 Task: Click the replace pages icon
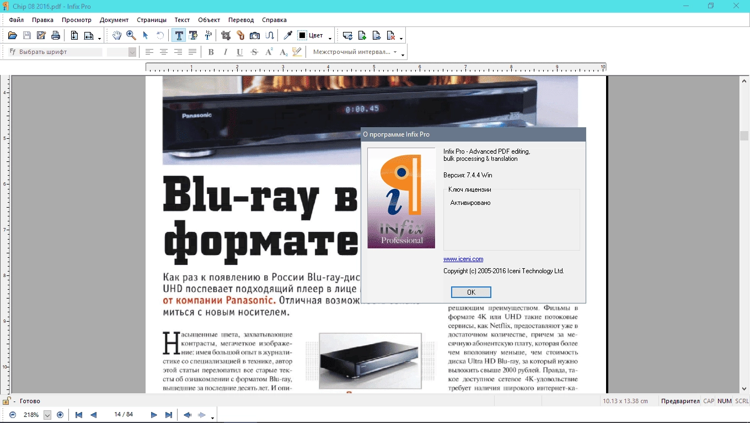(x=348, y=36)
